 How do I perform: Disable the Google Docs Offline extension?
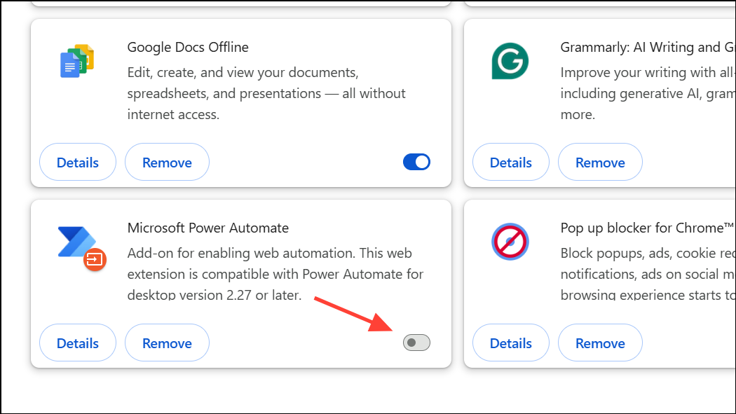pyautogui.click(x=416, y=162)
